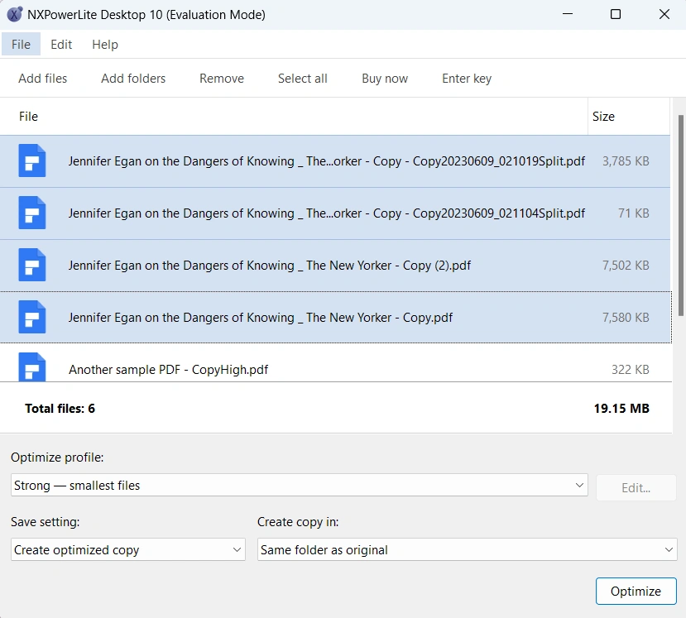Select The New Yorker - Copy (2).pdf name
Viewport: 686px width, 618px height.
pos(270,265)
